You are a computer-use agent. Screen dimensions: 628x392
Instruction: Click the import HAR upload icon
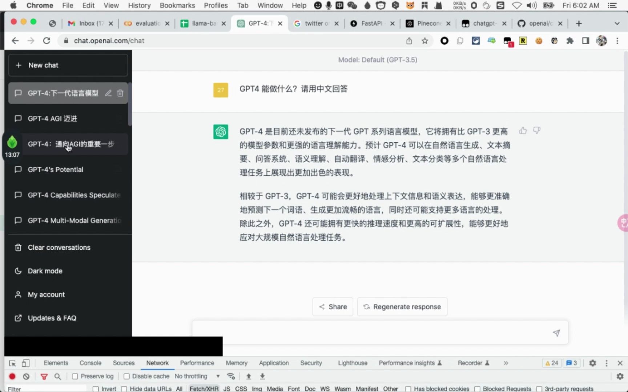(249, 376)
